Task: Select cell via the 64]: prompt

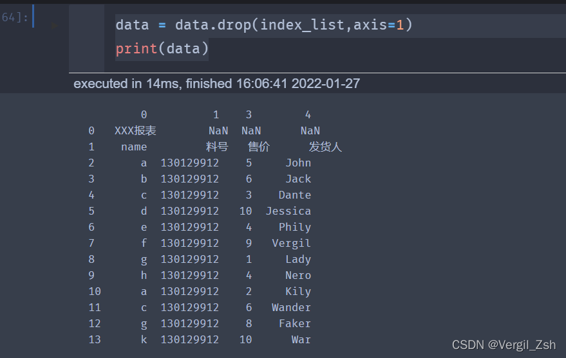Action: tap(15, 17)
